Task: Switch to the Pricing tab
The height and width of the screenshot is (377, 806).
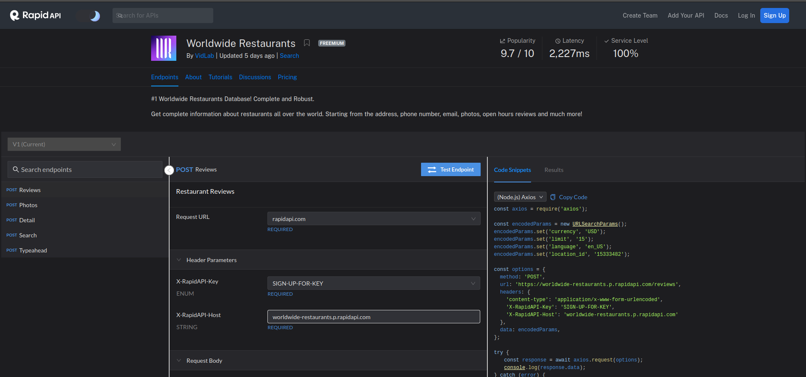Action: click(x=287, y=77)
